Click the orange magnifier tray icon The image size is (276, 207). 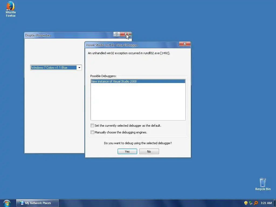tap(256, 203)
